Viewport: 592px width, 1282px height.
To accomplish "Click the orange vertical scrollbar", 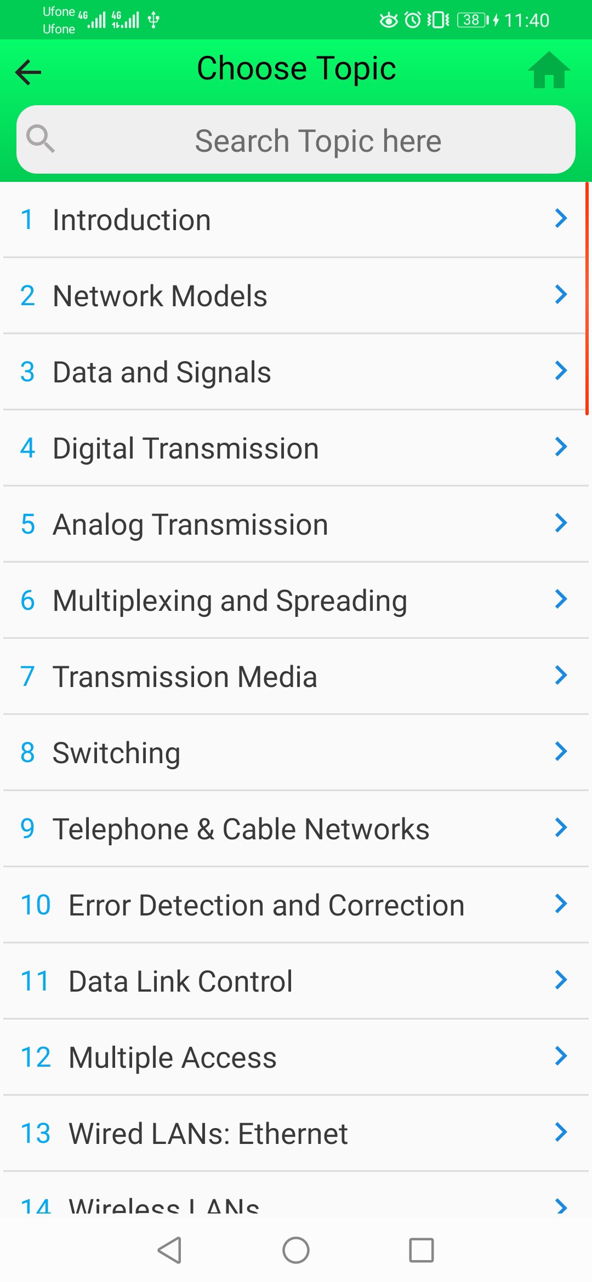I will point(587,299).
